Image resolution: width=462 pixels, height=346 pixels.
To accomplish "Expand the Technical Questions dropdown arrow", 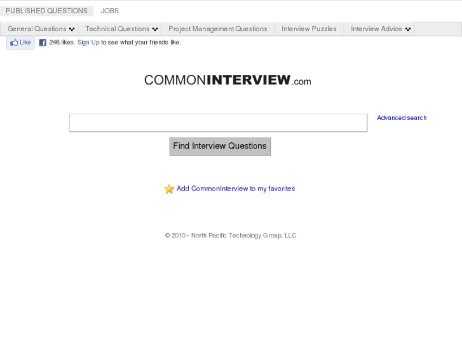I will (155, 29).
